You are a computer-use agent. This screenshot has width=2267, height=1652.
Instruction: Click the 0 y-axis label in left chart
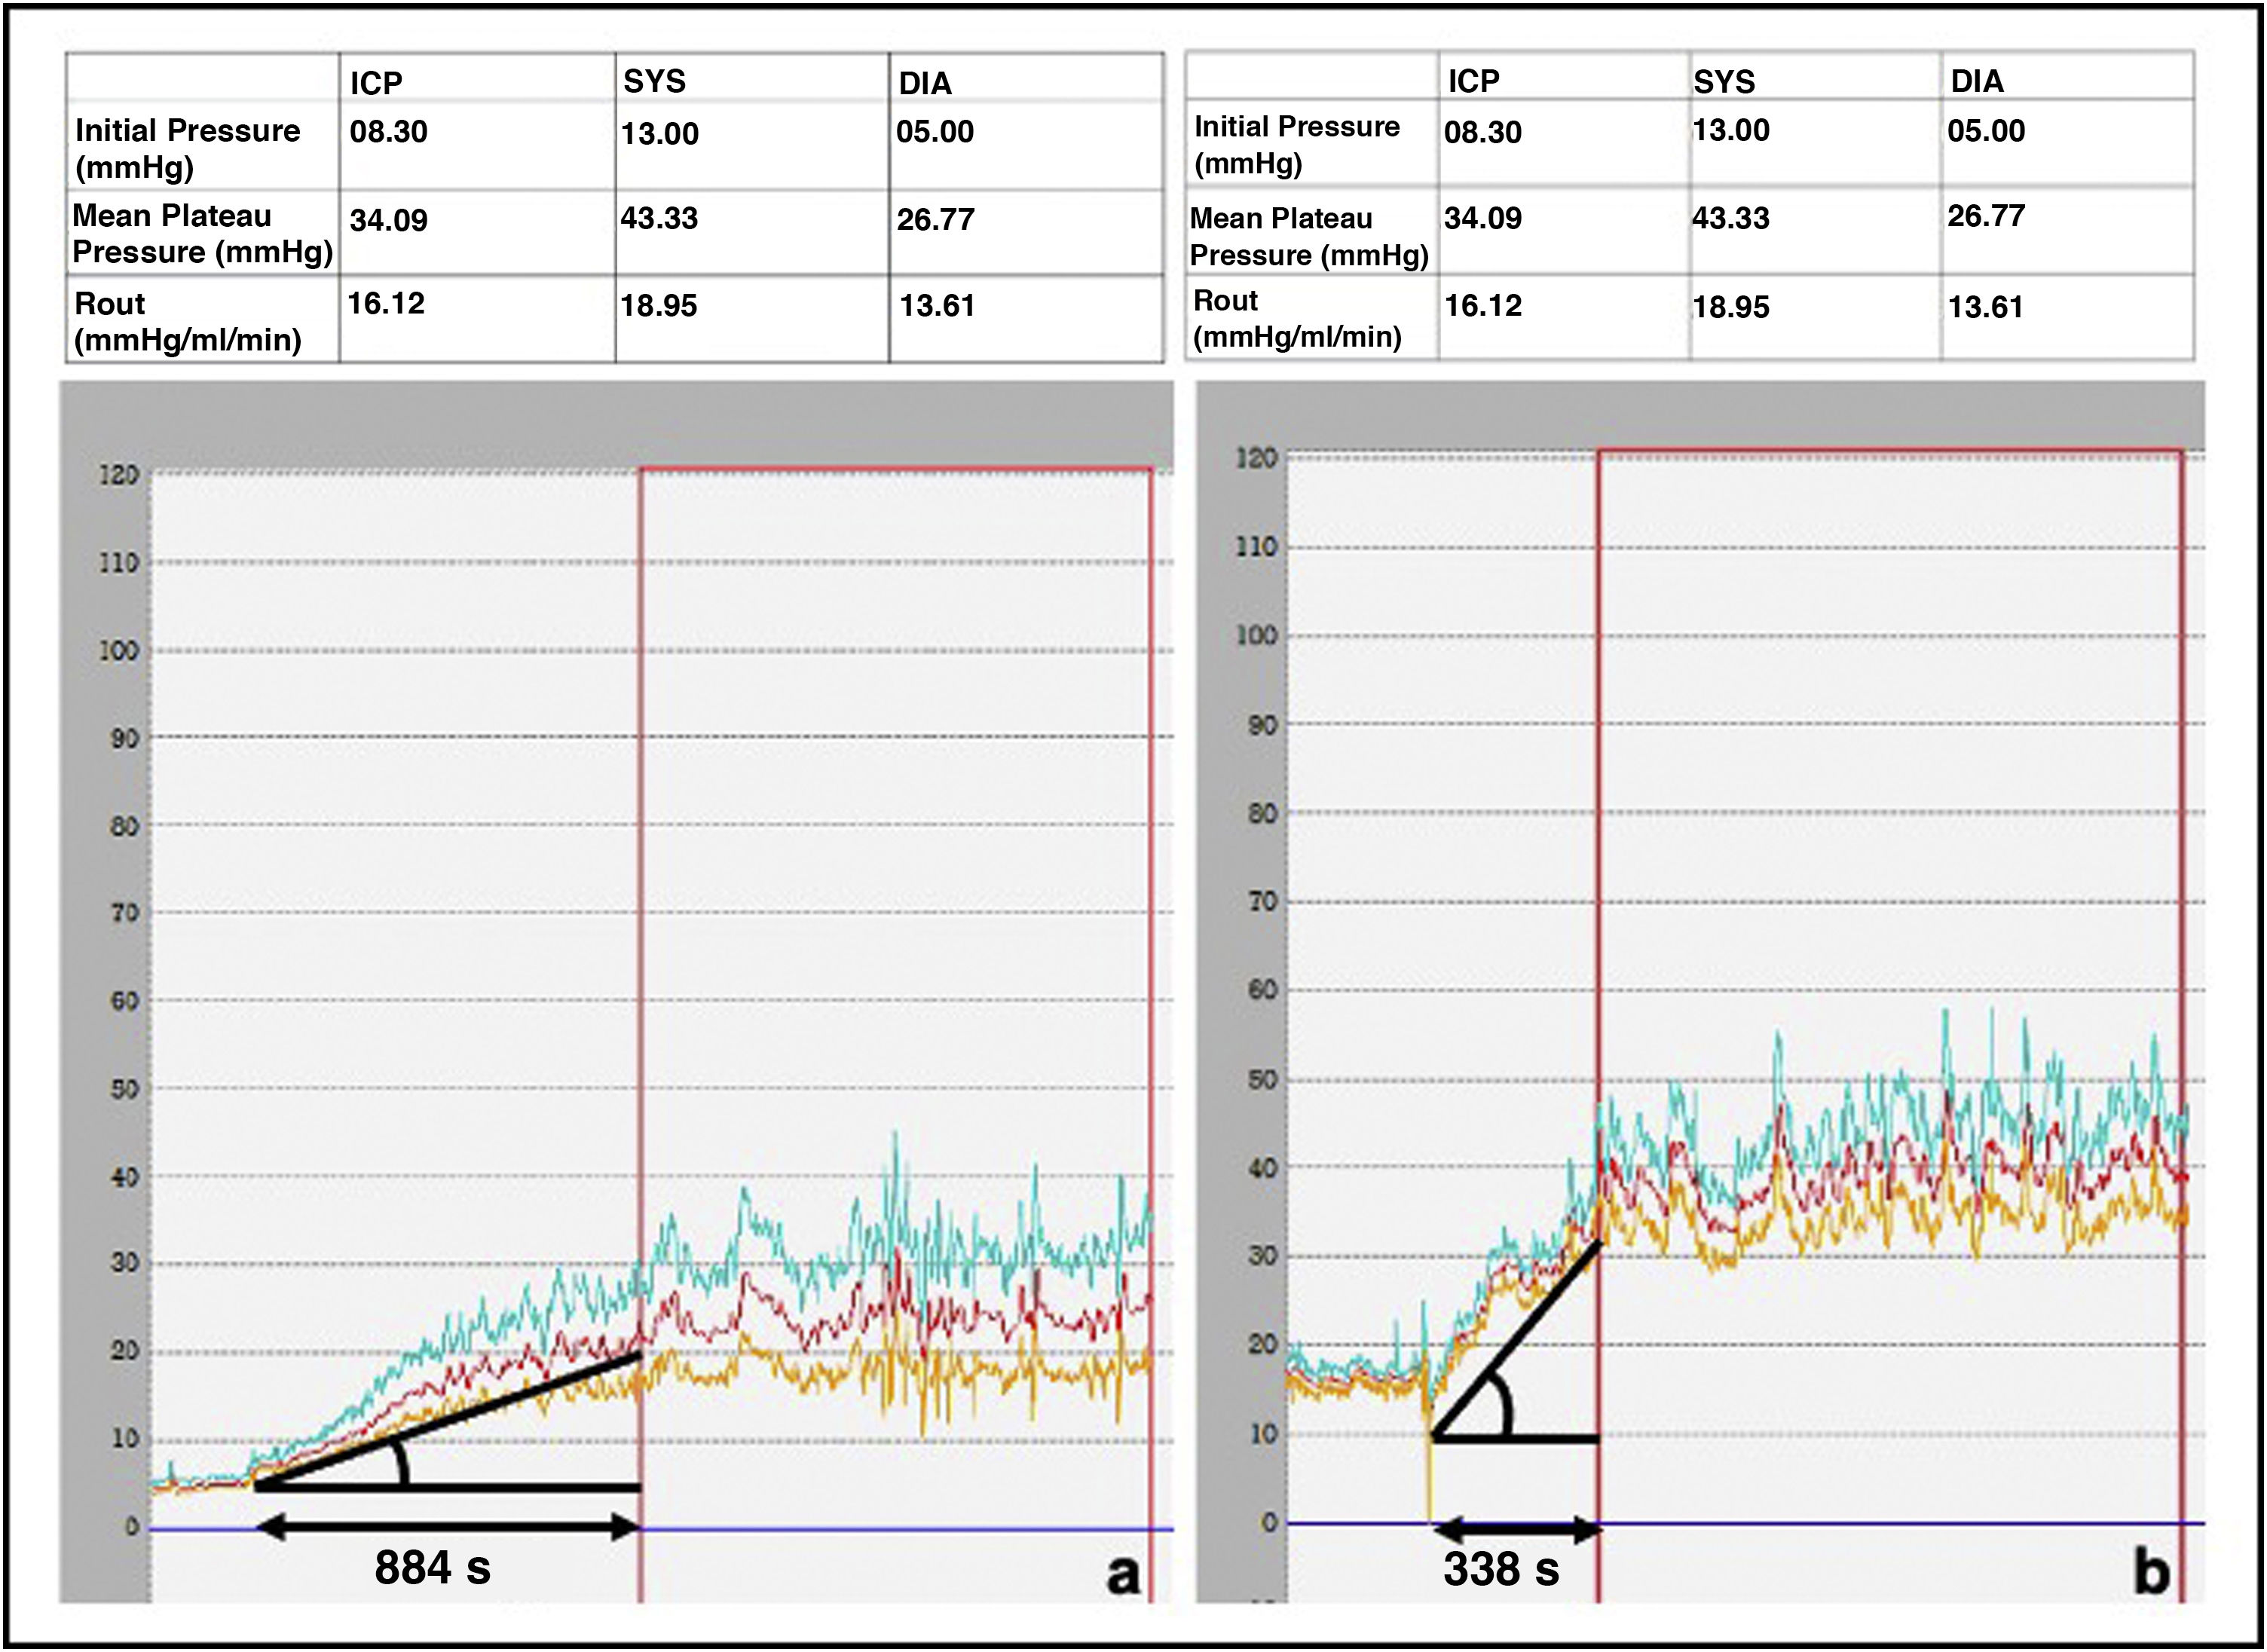click(x=132, y=1527)
